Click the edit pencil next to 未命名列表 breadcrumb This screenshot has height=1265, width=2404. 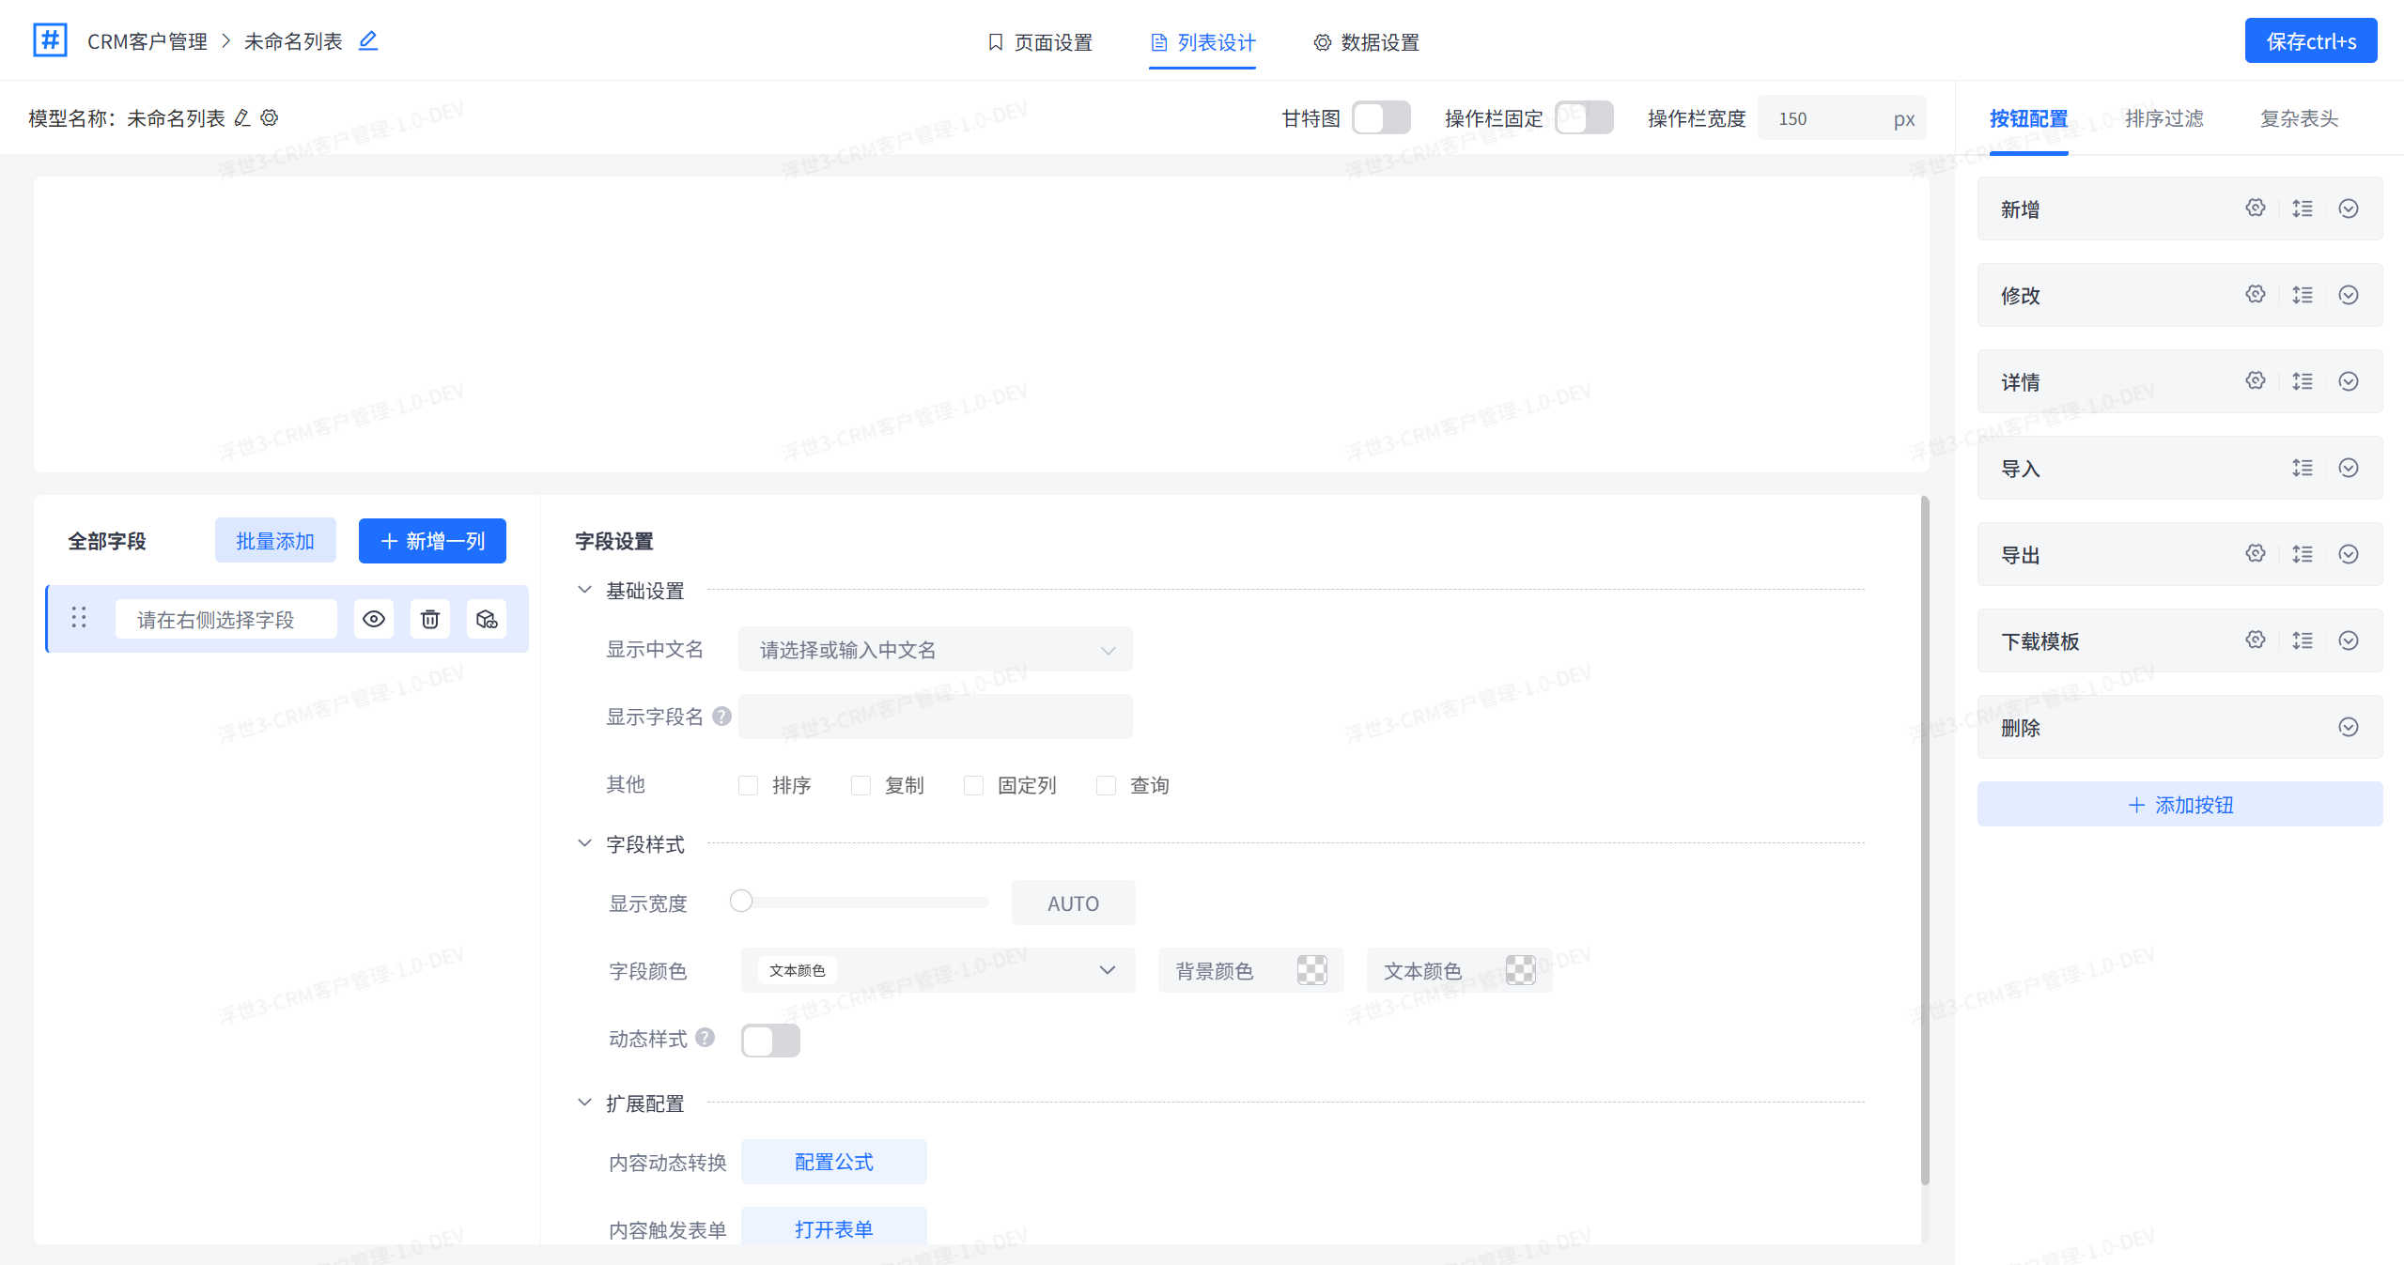tap(368, 40)
